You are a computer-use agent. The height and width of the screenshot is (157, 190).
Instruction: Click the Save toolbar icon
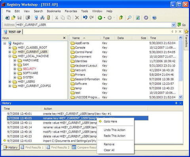(x=19, y=18)
